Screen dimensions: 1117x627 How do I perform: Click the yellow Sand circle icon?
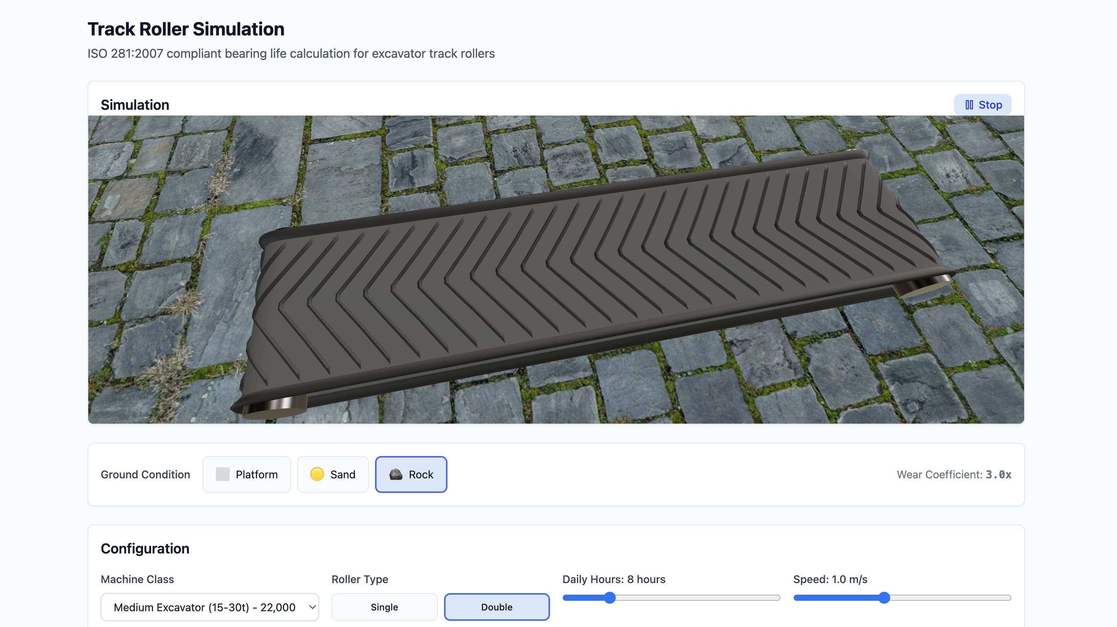(317, 474)
